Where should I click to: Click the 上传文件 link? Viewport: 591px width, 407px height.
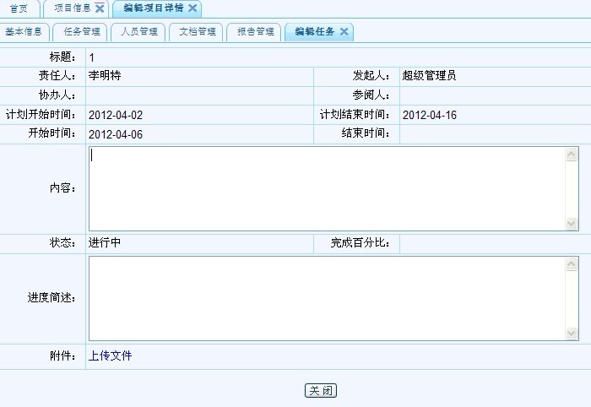point(111,356)
